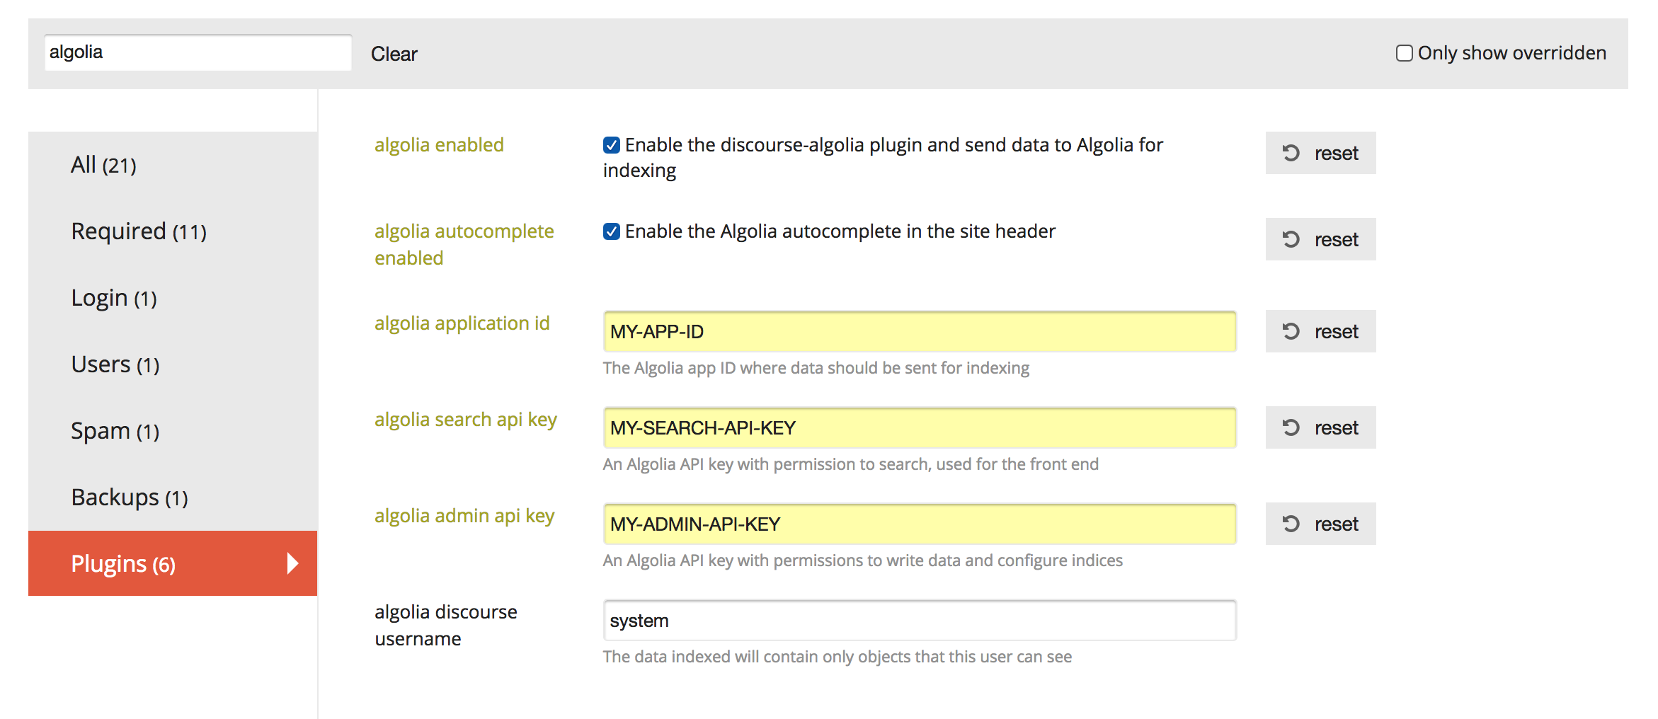This screenshot has width=1658, height=719.
Task: Reset the algolia admin api key
Action: [x=1320, y=524]
